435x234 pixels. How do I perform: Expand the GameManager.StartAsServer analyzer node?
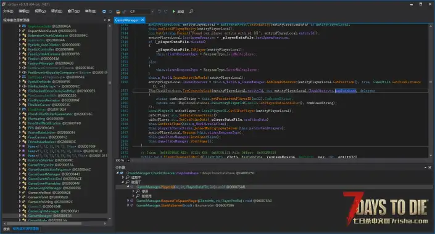128,205
